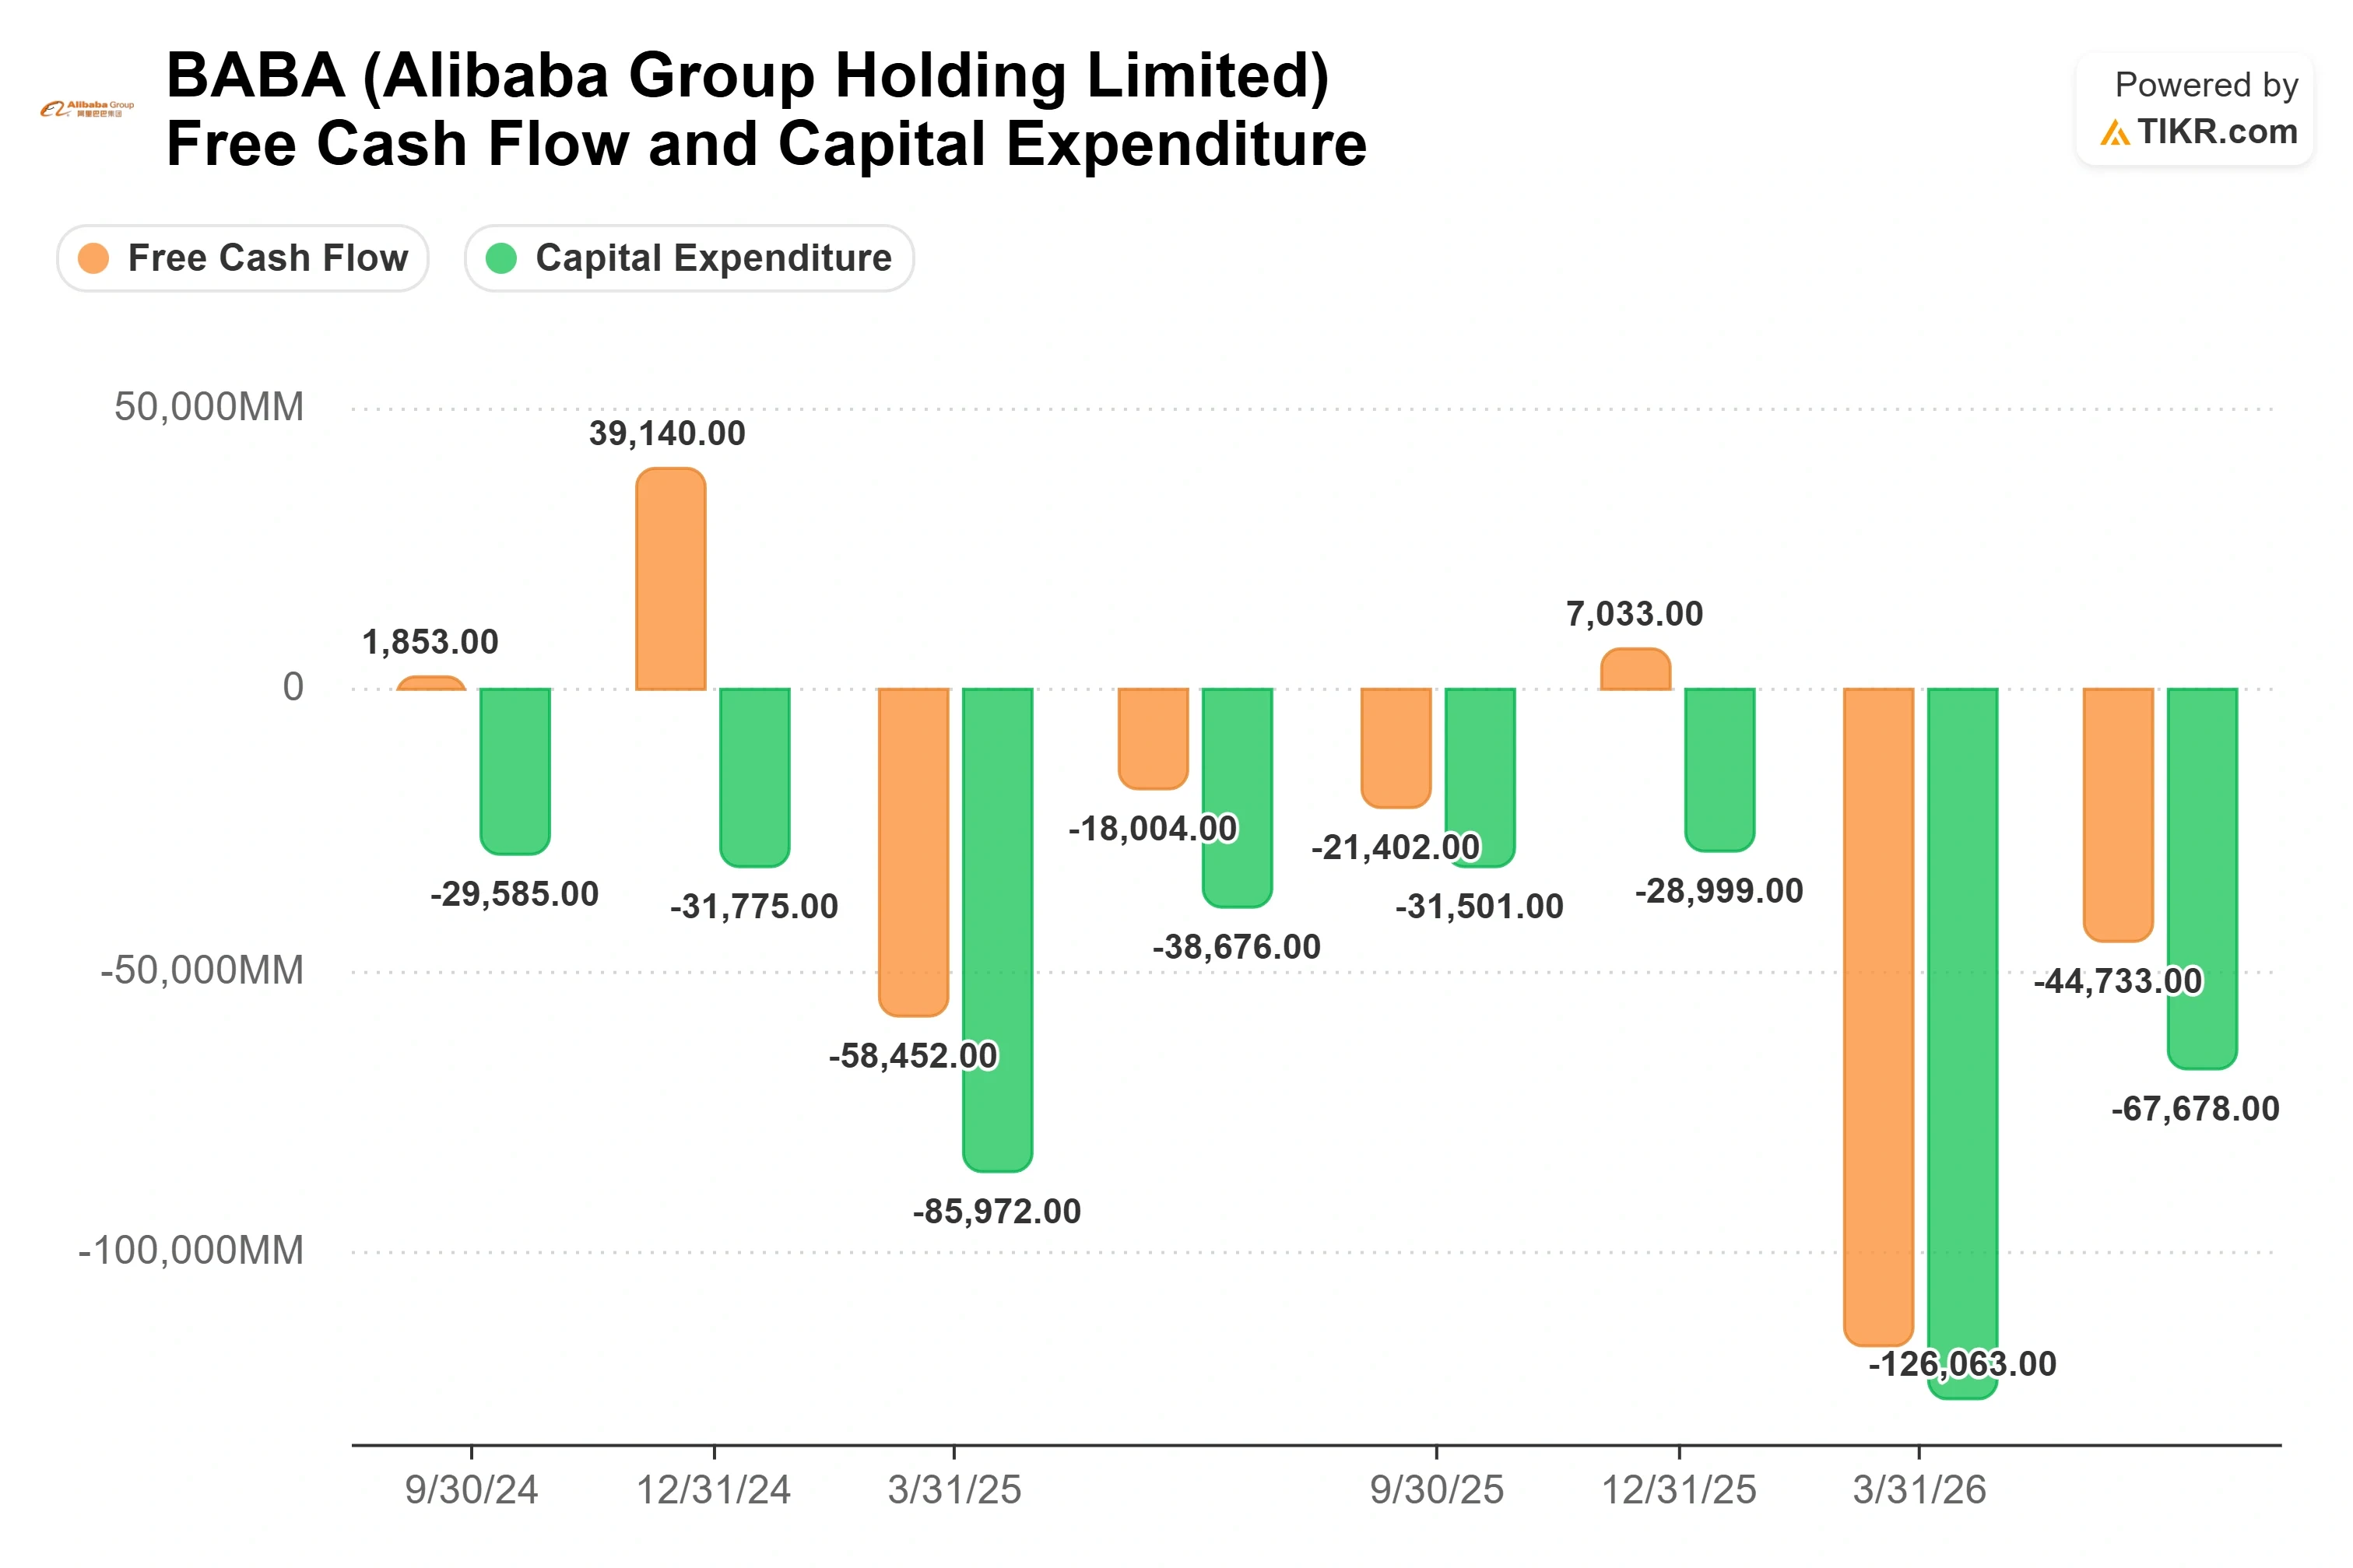The width and height of the screenshot is (2353, 1568).
Task: Click the 9/30/24 axis label
Action: (471, 1490)
